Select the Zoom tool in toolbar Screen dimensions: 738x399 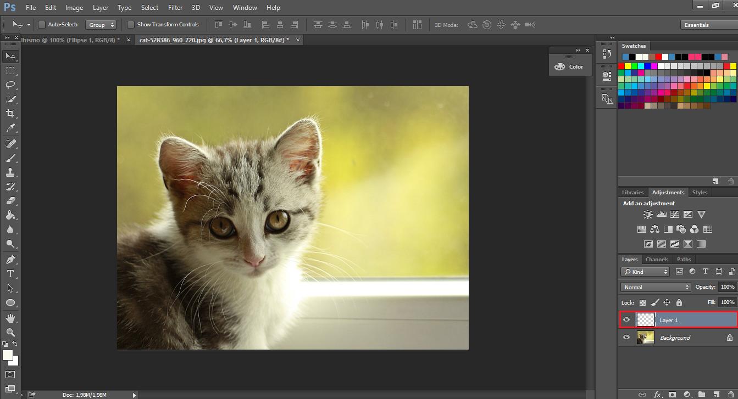[x=10, y=332]
